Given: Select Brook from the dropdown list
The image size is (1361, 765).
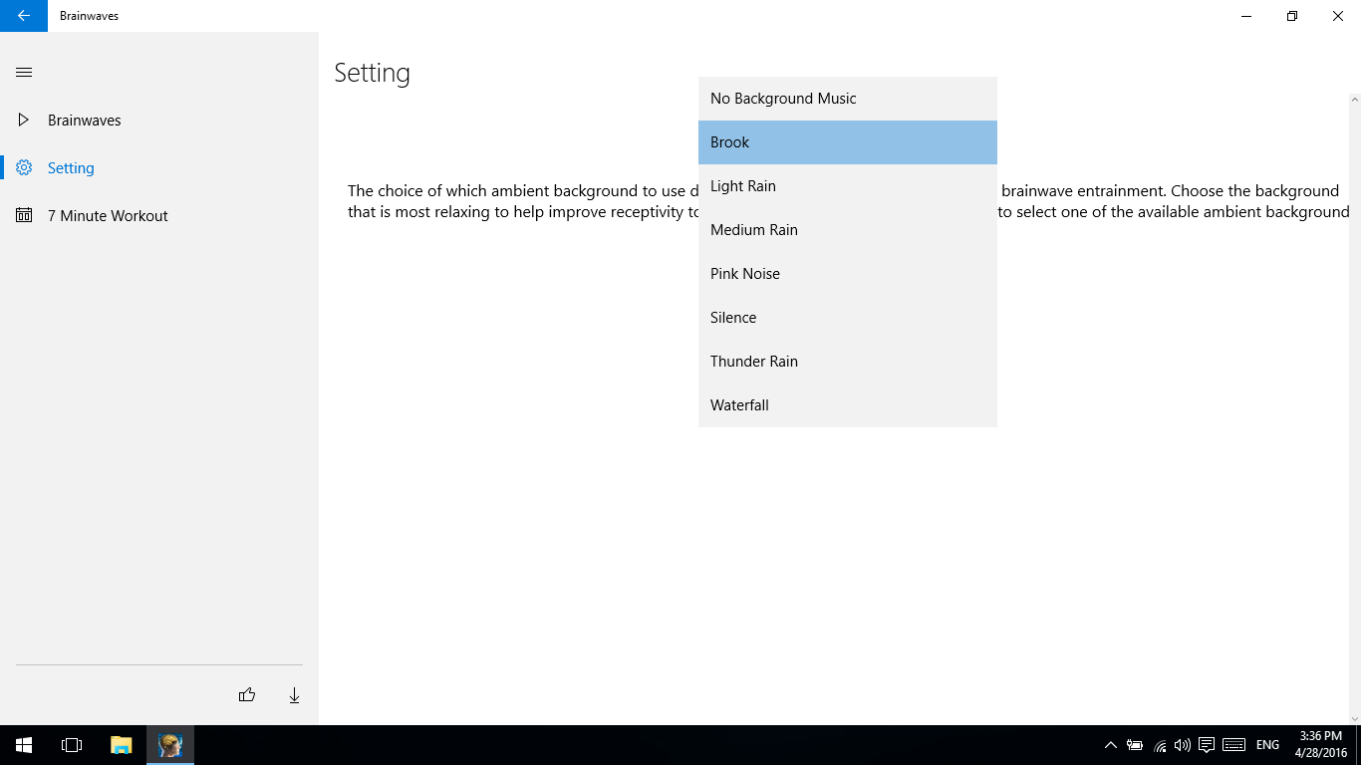Looking at the screenshot, I should tap(848, 142).
